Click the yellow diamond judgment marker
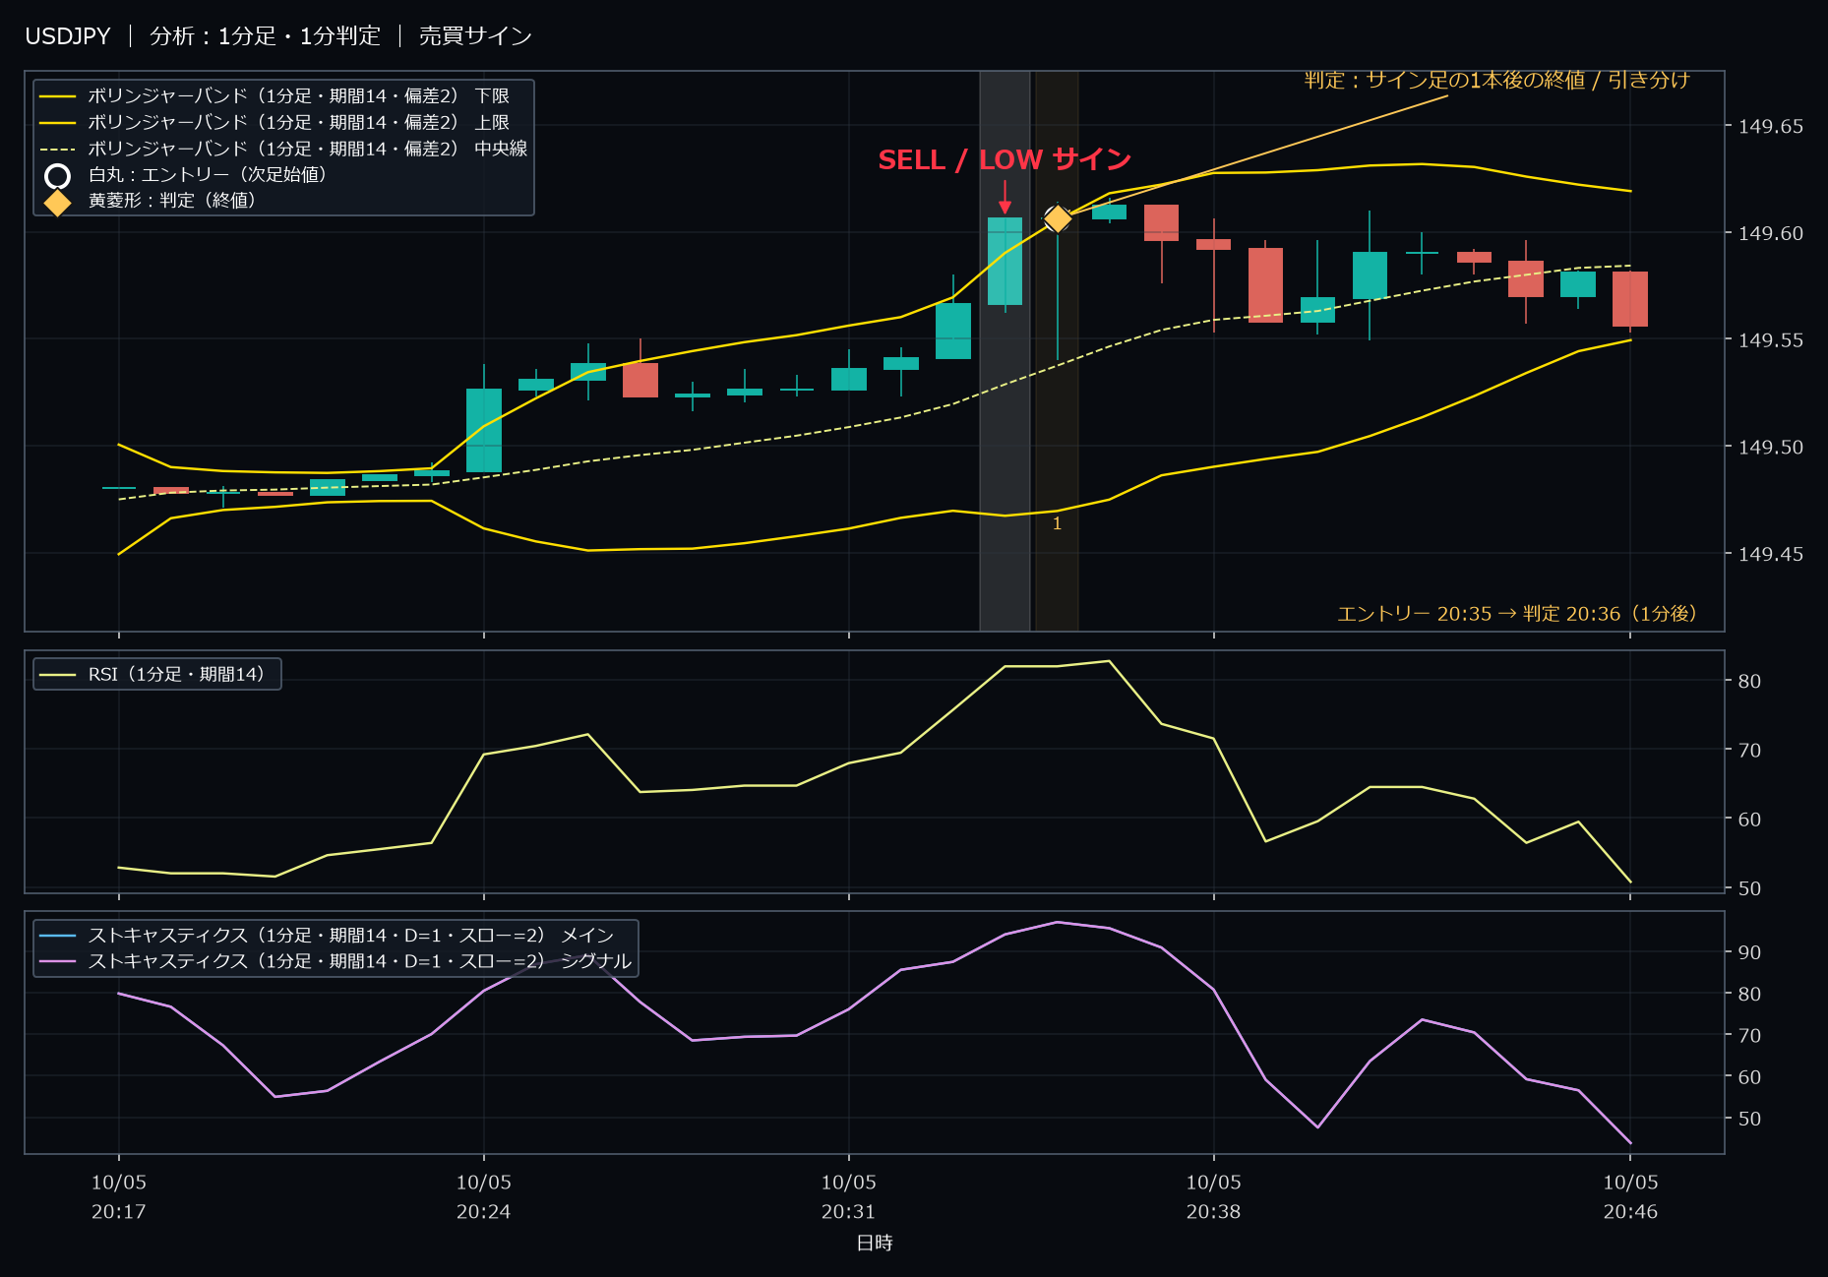Screen dimensions: 1828x1277 [1057, 218]
